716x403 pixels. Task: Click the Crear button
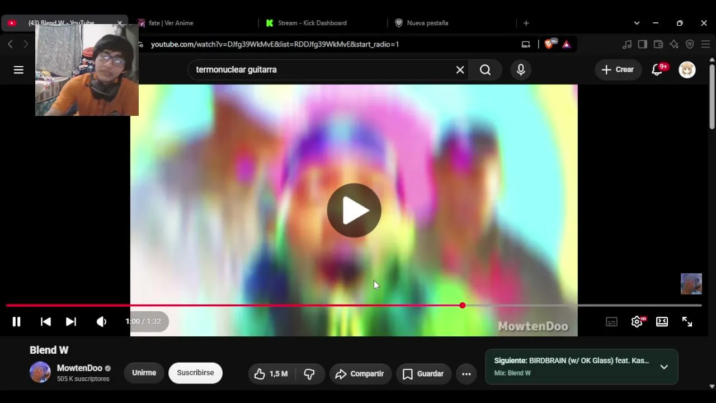pyautogui.click(x=618, y=70)
